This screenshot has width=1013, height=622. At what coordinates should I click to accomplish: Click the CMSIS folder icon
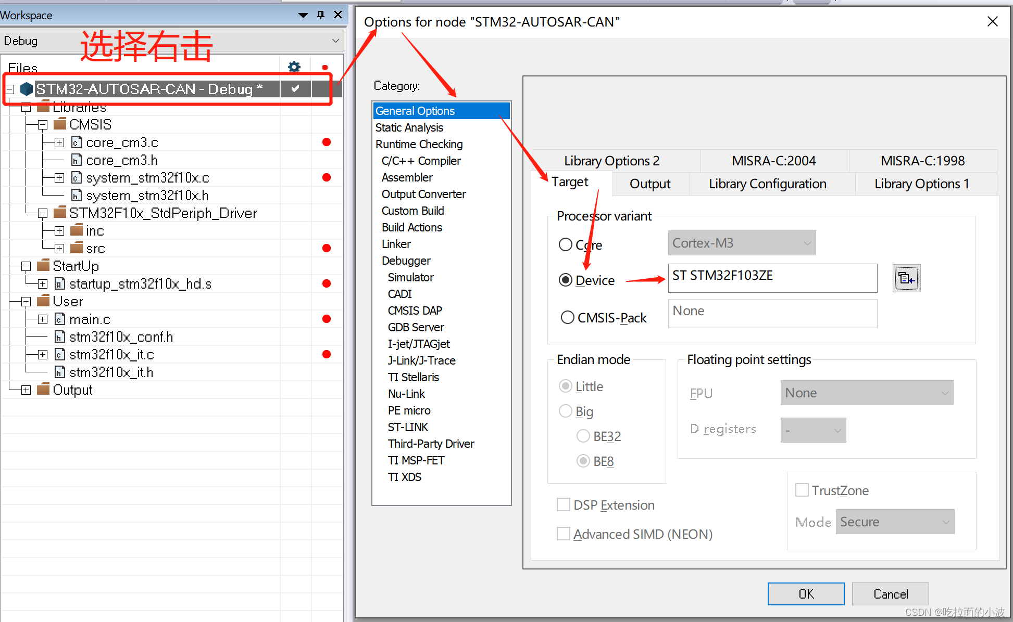coord(60,124)
